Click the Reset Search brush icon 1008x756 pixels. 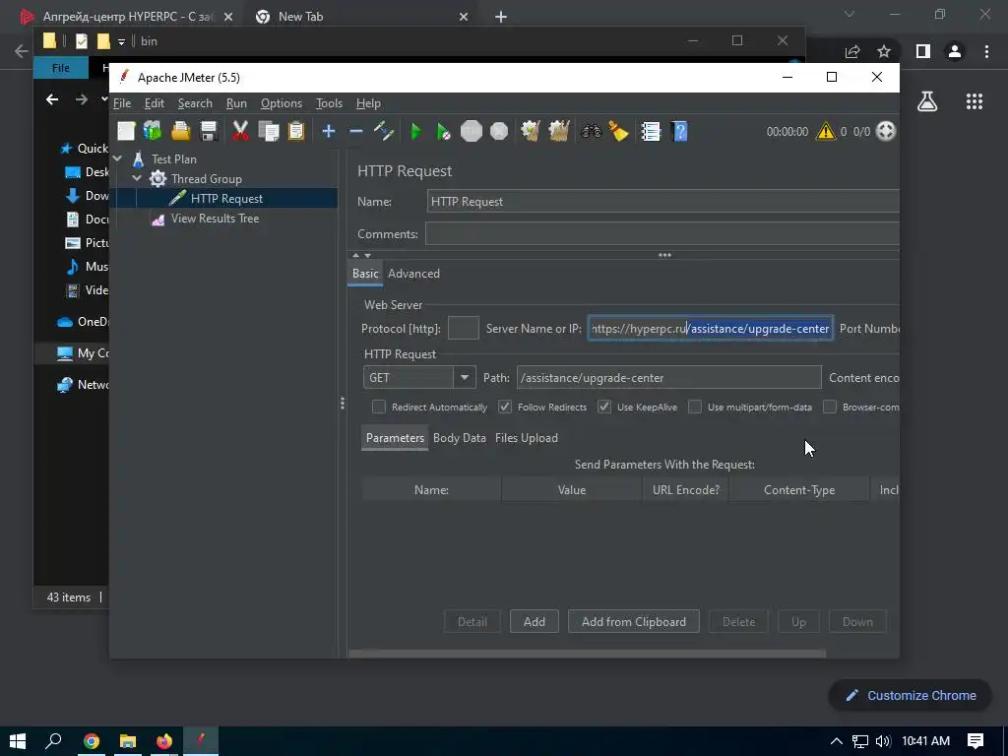click(x=619, y=131)
